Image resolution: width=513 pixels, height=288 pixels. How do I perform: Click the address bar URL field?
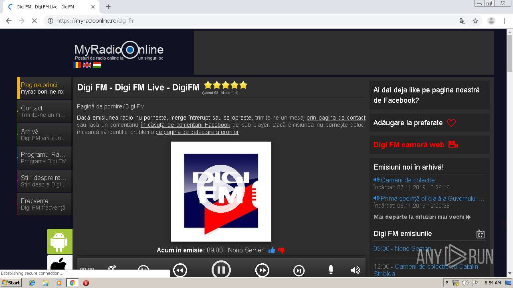tap(256, 21)
